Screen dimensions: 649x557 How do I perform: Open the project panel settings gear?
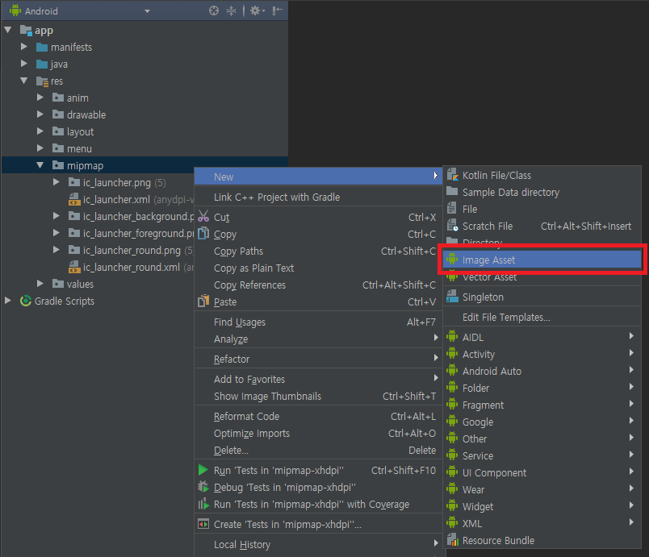click(x=256, y=10)
